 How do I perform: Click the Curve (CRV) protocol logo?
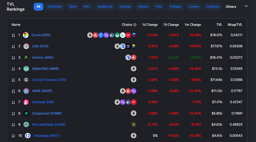tap(26, 35)
